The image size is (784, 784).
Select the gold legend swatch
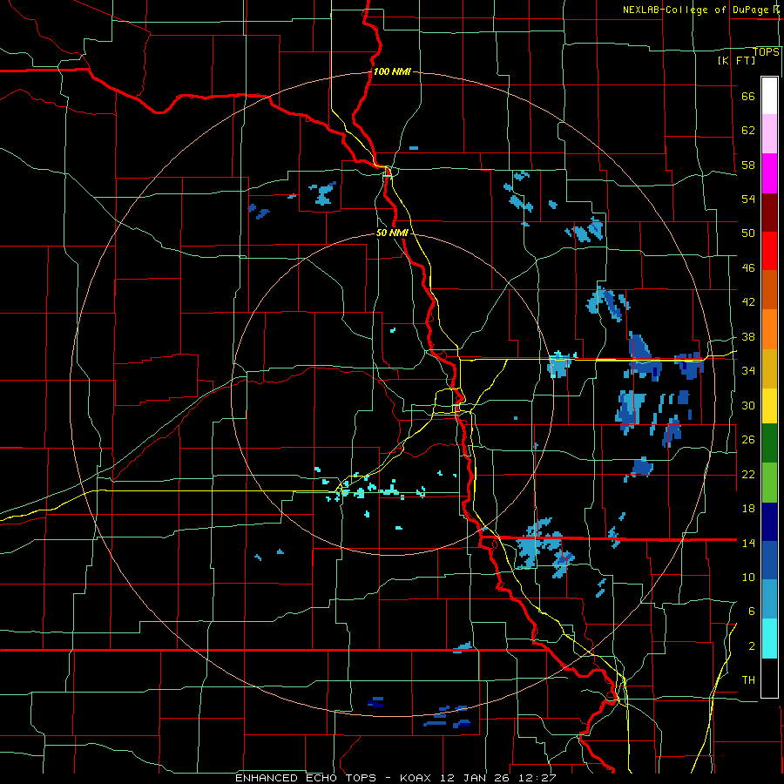769,368
